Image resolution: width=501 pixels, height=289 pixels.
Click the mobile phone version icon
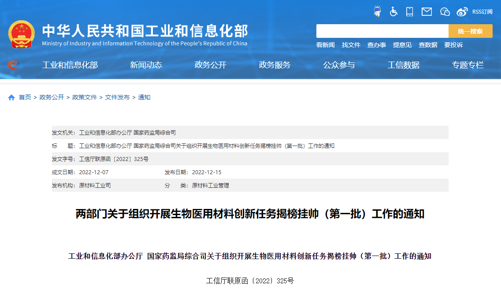pyautogui.click(x=410, y=12)
